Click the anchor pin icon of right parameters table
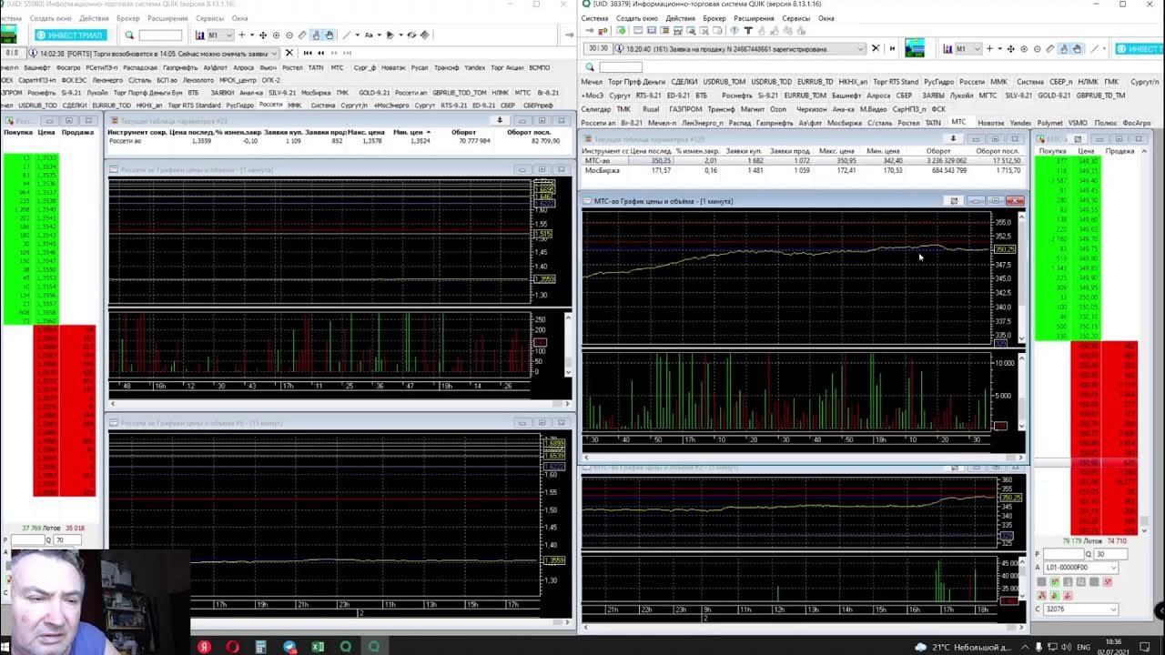The width and height of the screenshot is (1165, 655). coord(953,139)
